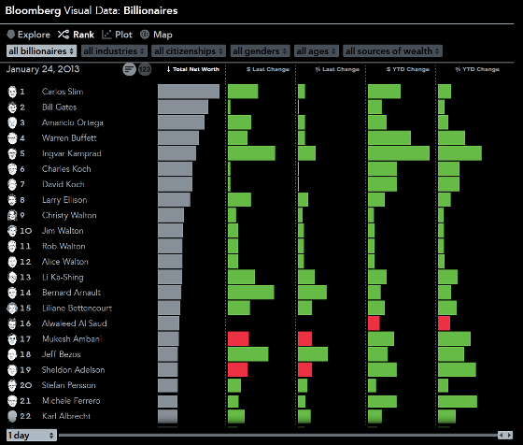523x445 pixels.
Task: Click the timeline slider track at bottom
Action: coord(278,435)
